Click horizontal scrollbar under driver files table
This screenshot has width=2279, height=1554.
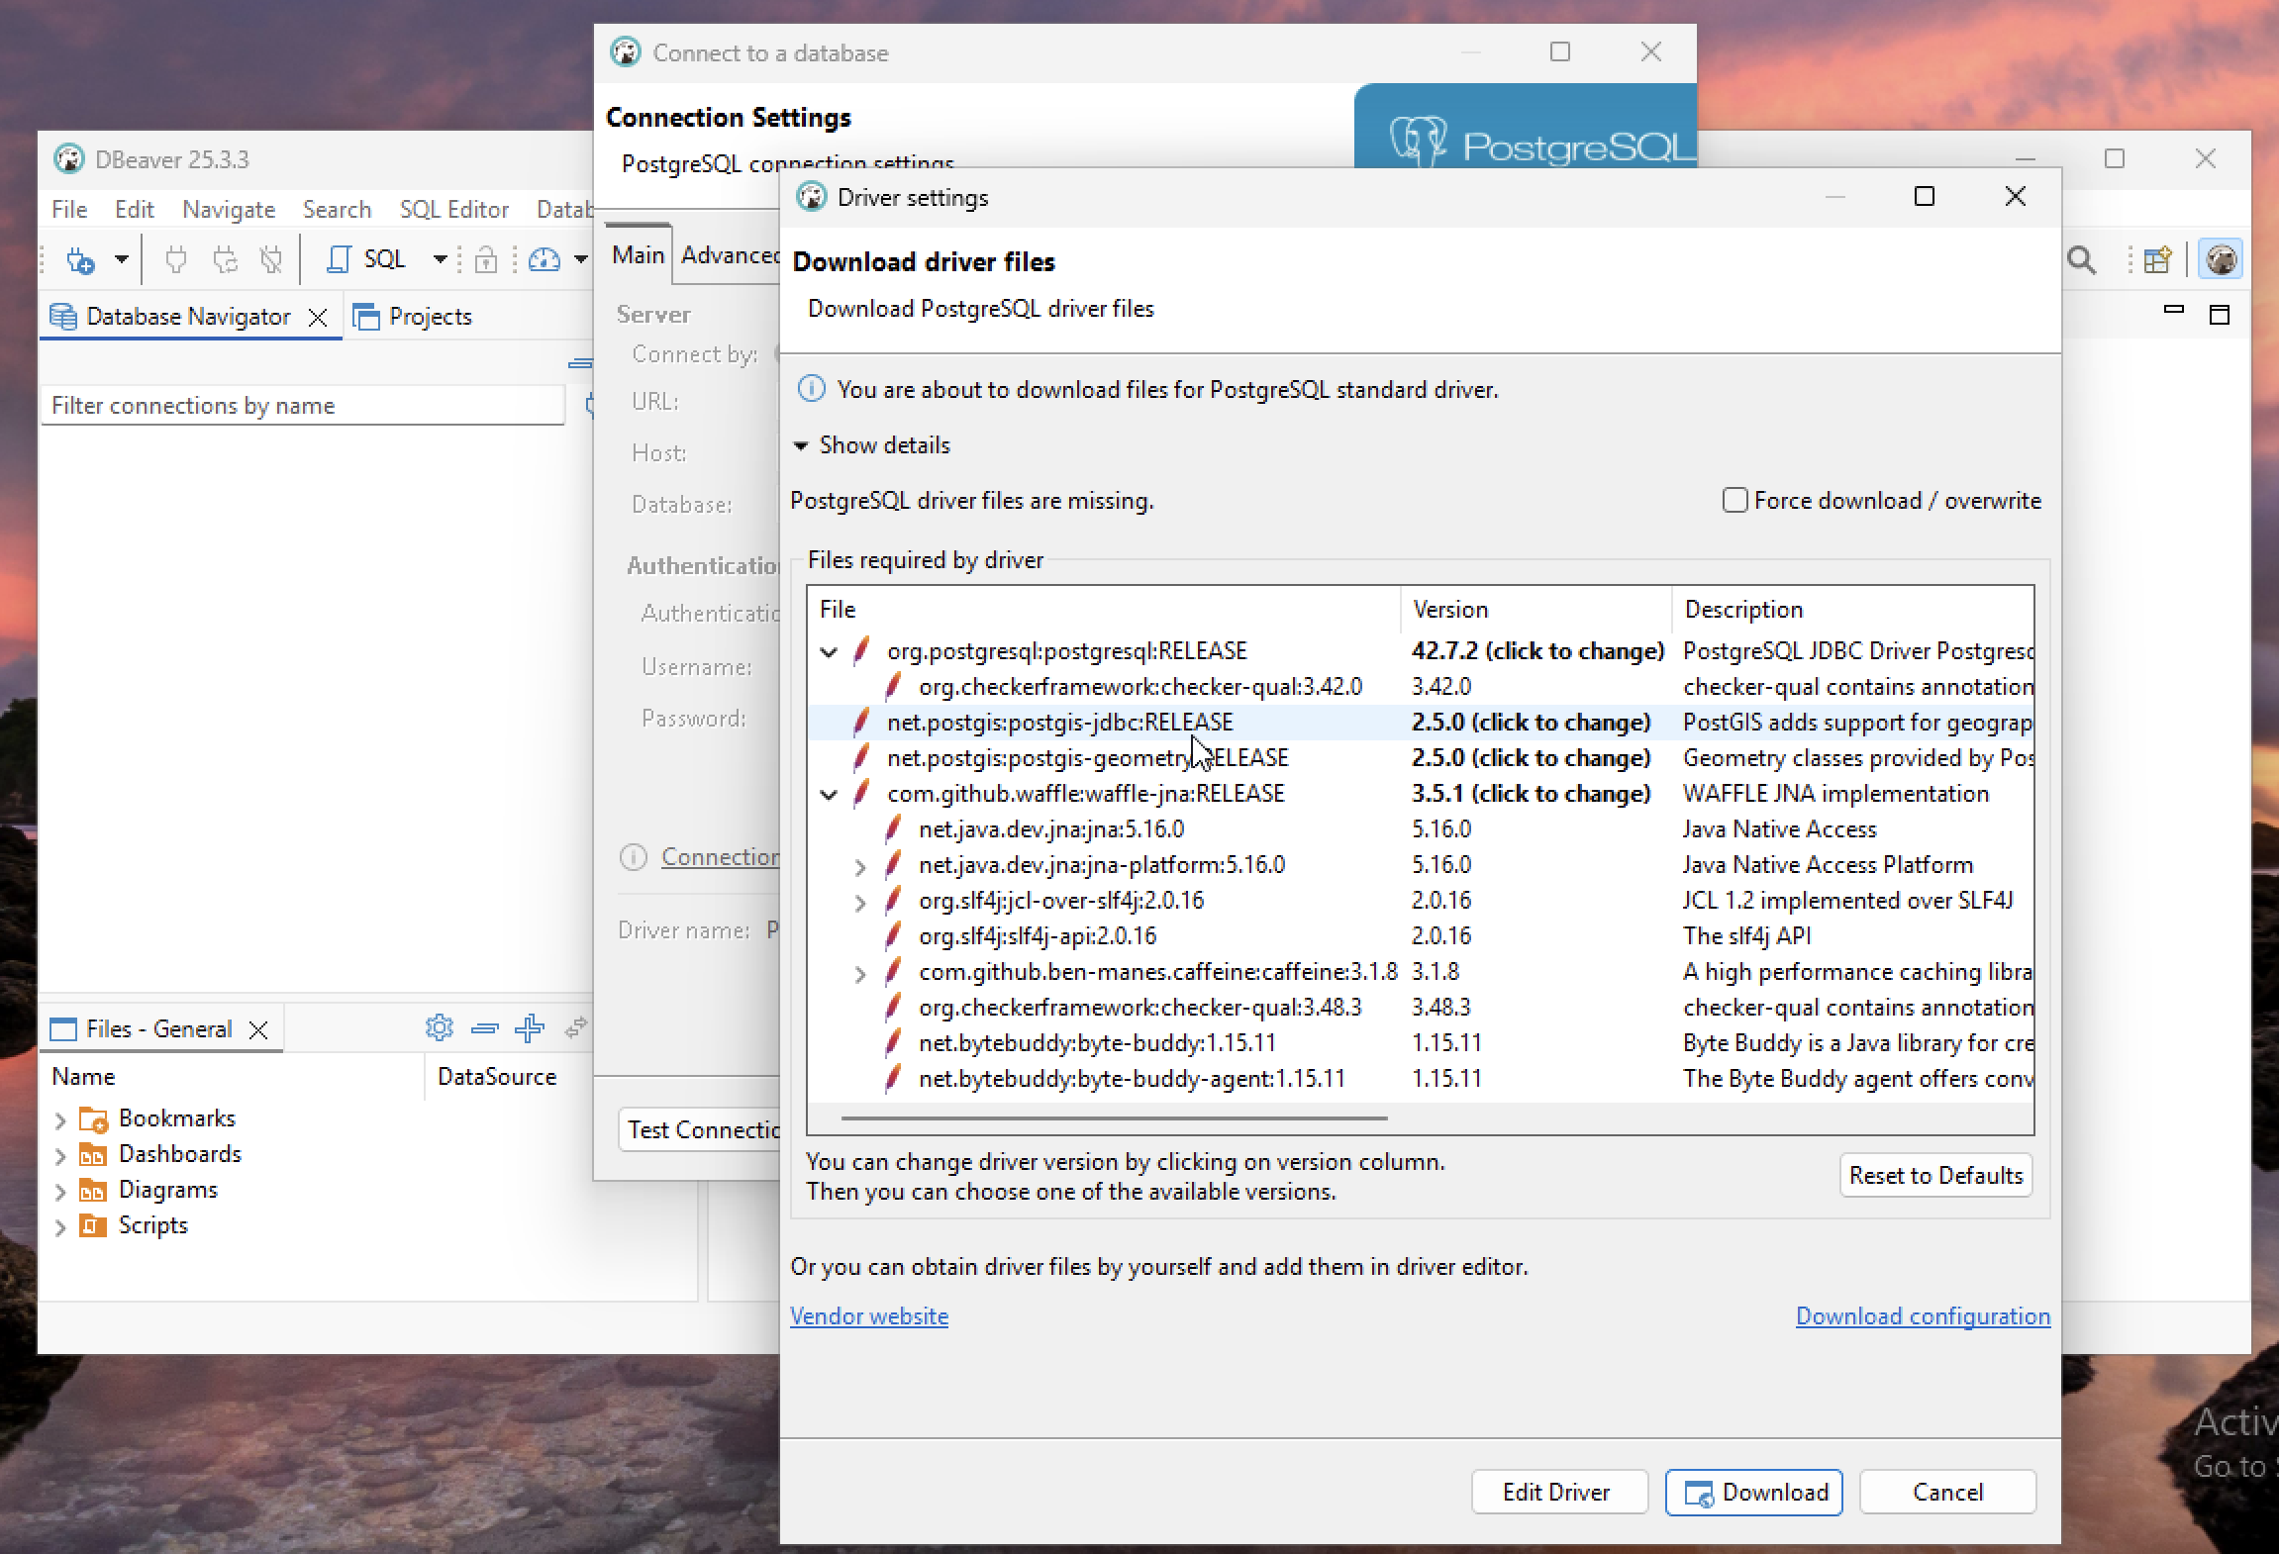(x=1114, y=1118)
